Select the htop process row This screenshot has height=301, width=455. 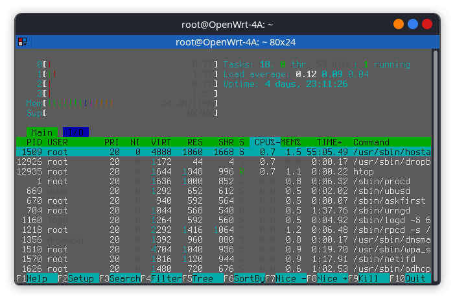(x=224, y=171)
